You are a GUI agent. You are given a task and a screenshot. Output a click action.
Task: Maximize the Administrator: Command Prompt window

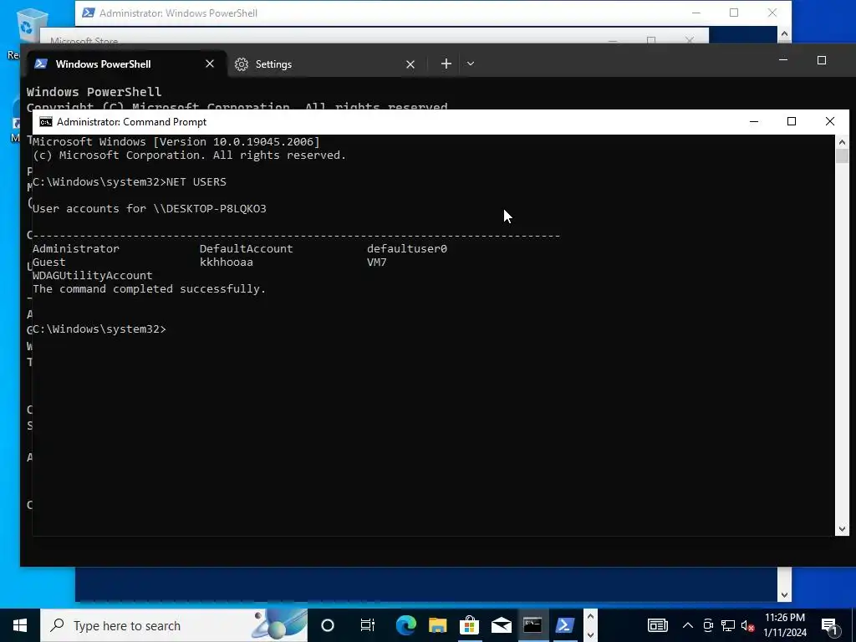[x=792, y=122]
